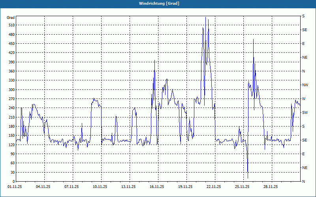Click the 210 degree axis label
This screenshot has height=197, width=316.
pyautogui.click(x=12, y=117)
